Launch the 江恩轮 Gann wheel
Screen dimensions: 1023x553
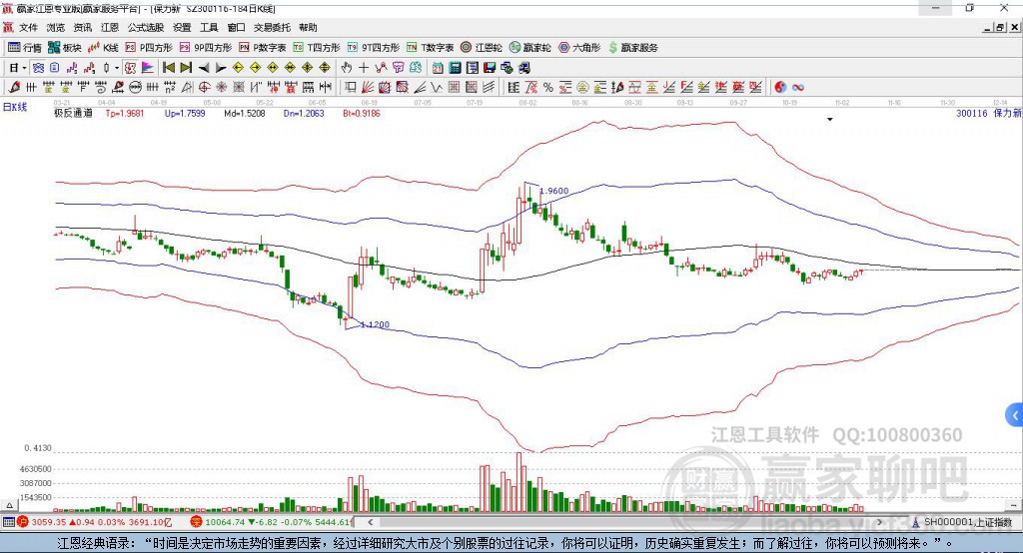482,48
